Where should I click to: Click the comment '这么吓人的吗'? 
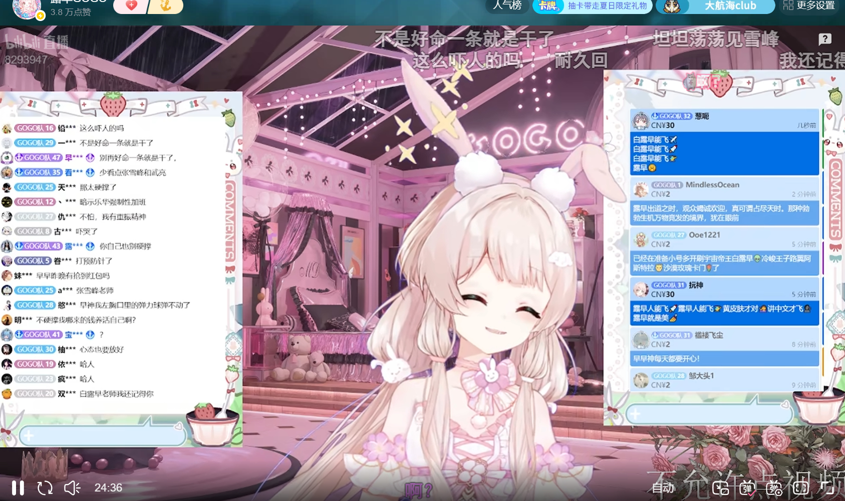[x=102, y=128]
